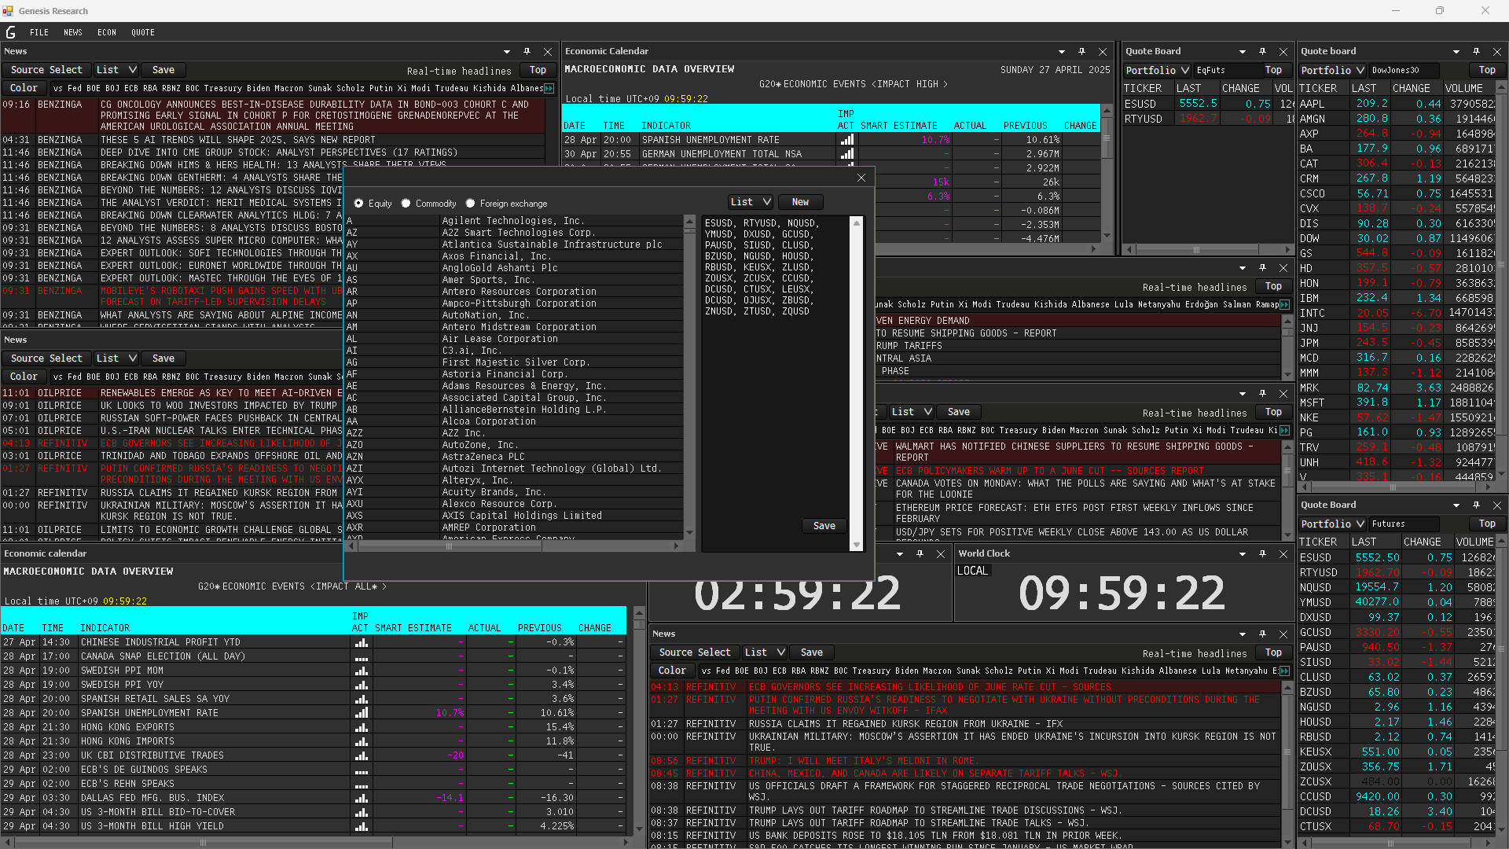The width and height of the screenshot is (1509, 849).
Task: Open List dropdown in top-left News panel
Action: [116, 70]
